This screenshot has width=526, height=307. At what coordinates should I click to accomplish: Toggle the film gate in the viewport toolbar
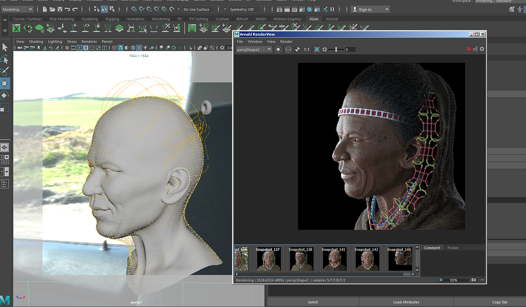(74, 48)
